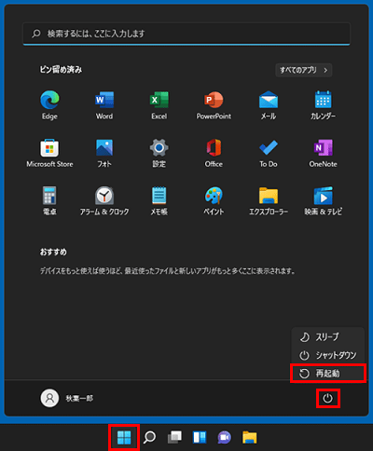373x451 pixels.
Task: Expand すべてのアプリ list
Action: click(x=304, y=70)
